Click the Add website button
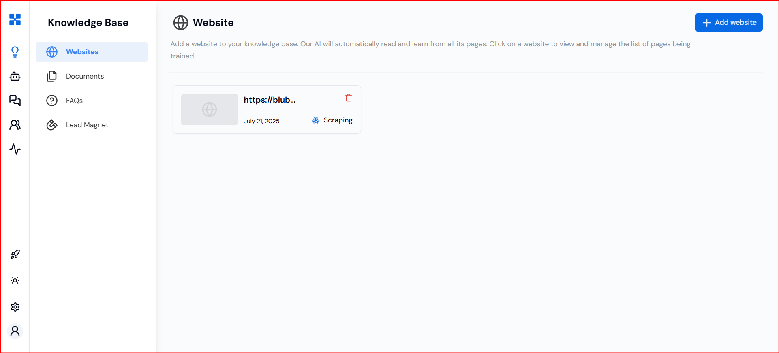Viewport: 779px width, 353px height. point(728,22)
